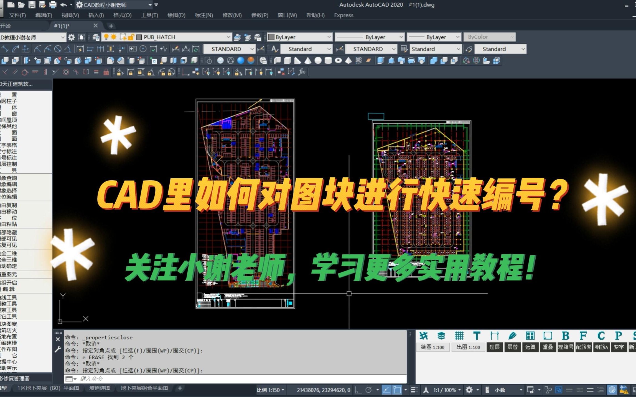
Task: Toggle ortho mode in status bar
Action: pyautogui.click(x=358, y=390)
